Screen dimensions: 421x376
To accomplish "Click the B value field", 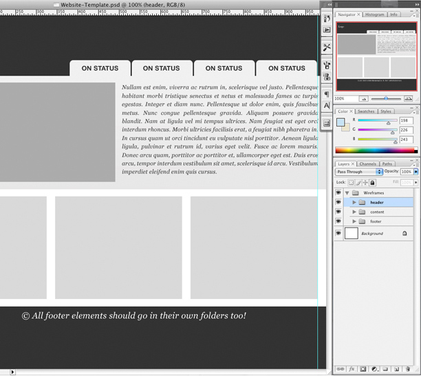I will click(x=406, y=140).
